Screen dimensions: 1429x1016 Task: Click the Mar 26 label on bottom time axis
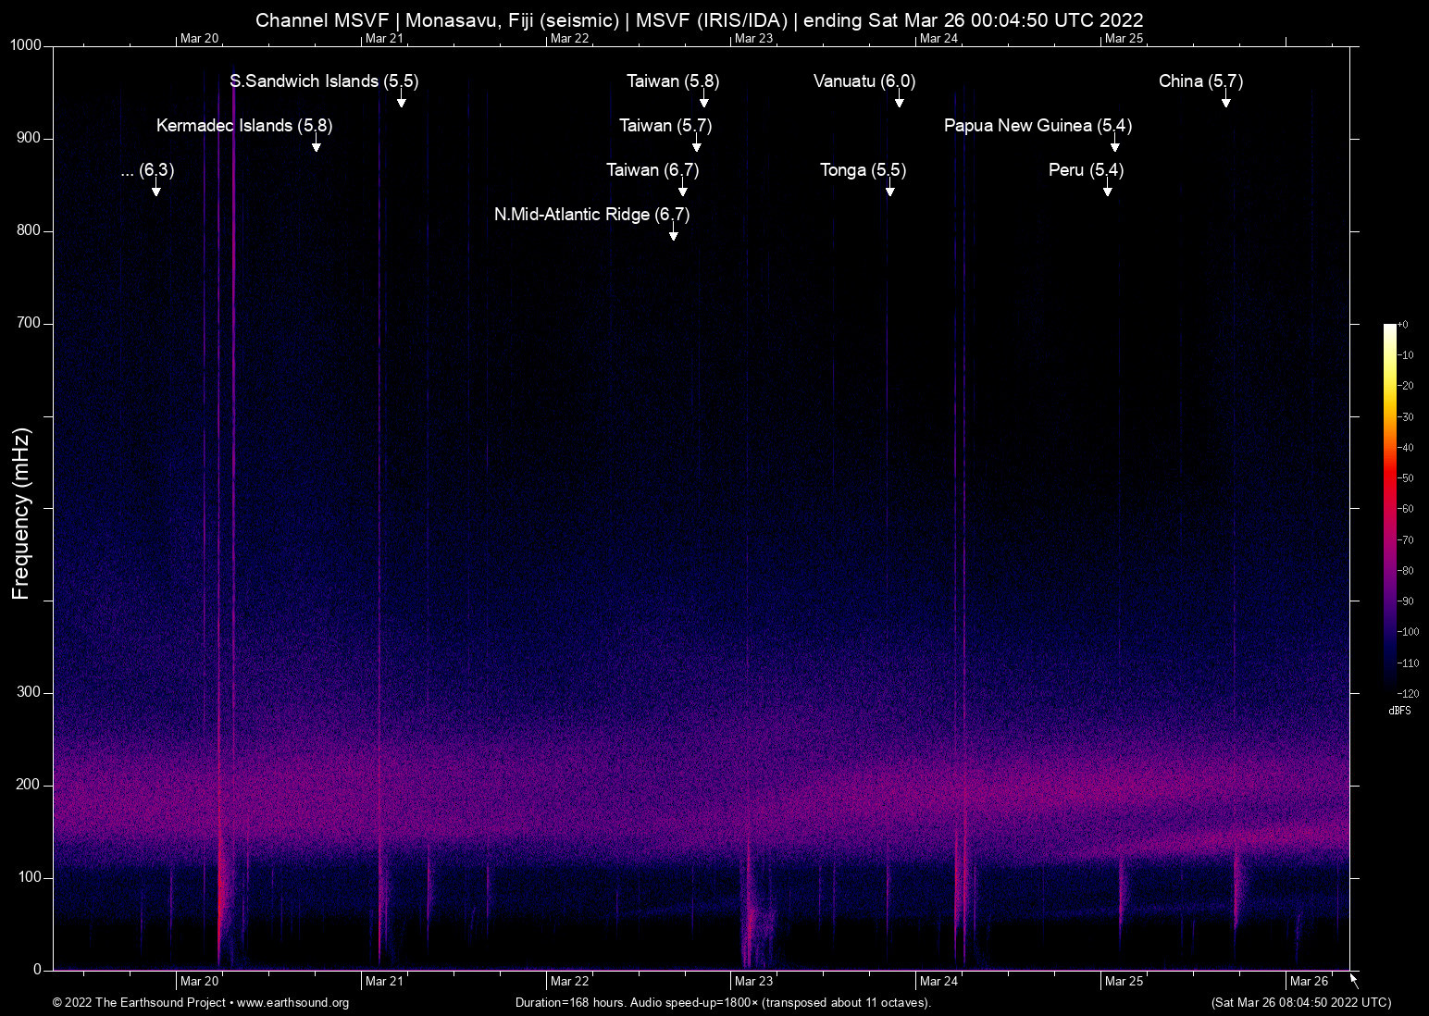coord(1309,982)
